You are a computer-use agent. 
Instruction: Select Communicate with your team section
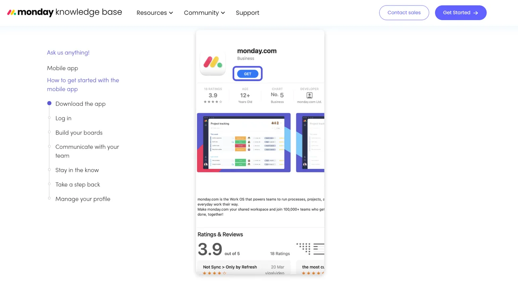click(x=87, y=151)
